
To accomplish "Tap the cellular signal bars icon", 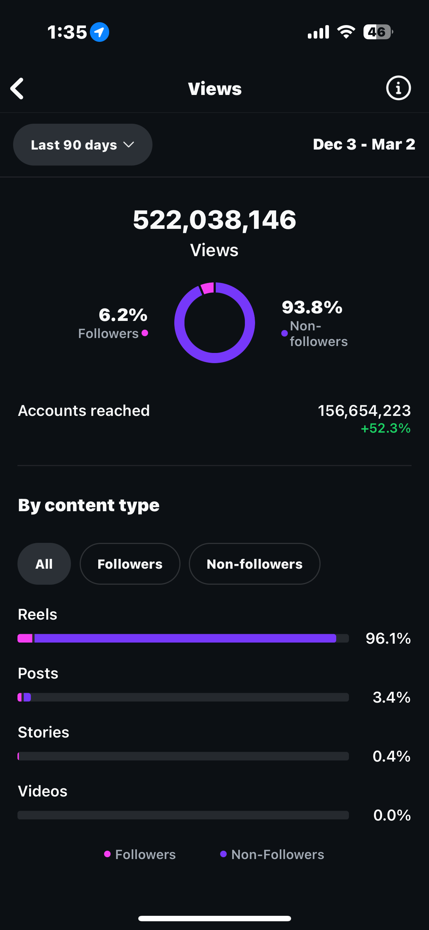I will (318, 32).
